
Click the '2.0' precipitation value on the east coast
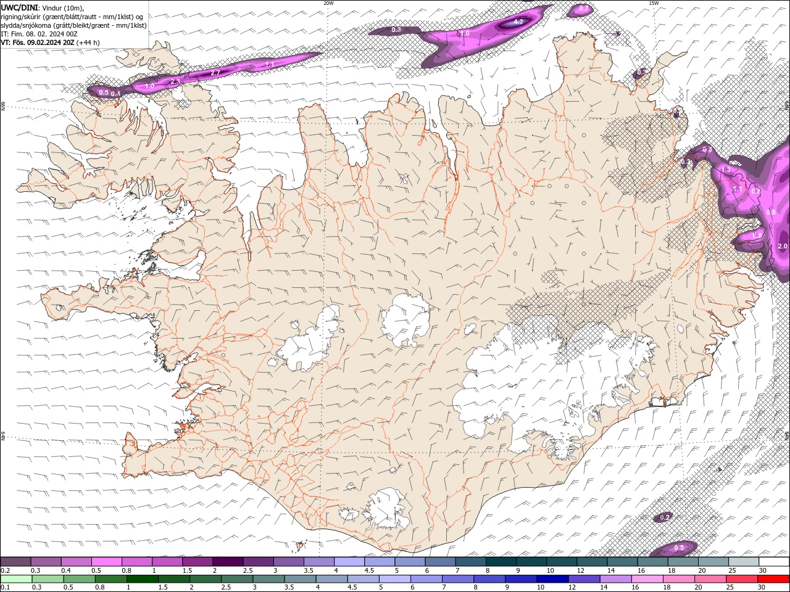[x=783, y=246]
